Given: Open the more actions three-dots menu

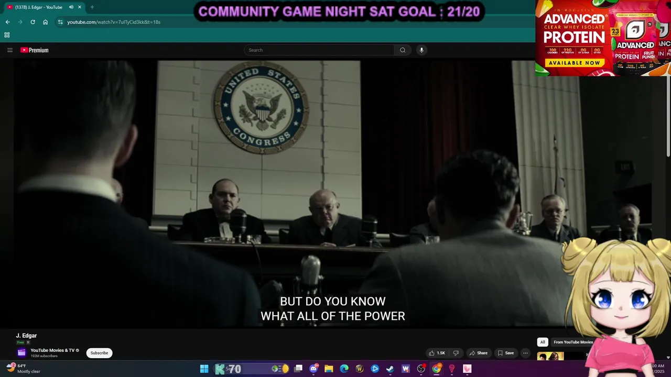Looking at the screenshot, I should 525,353.
